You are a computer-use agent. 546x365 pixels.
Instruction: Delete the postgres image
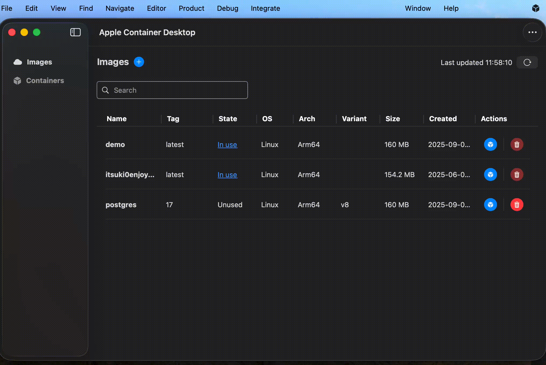517,205
